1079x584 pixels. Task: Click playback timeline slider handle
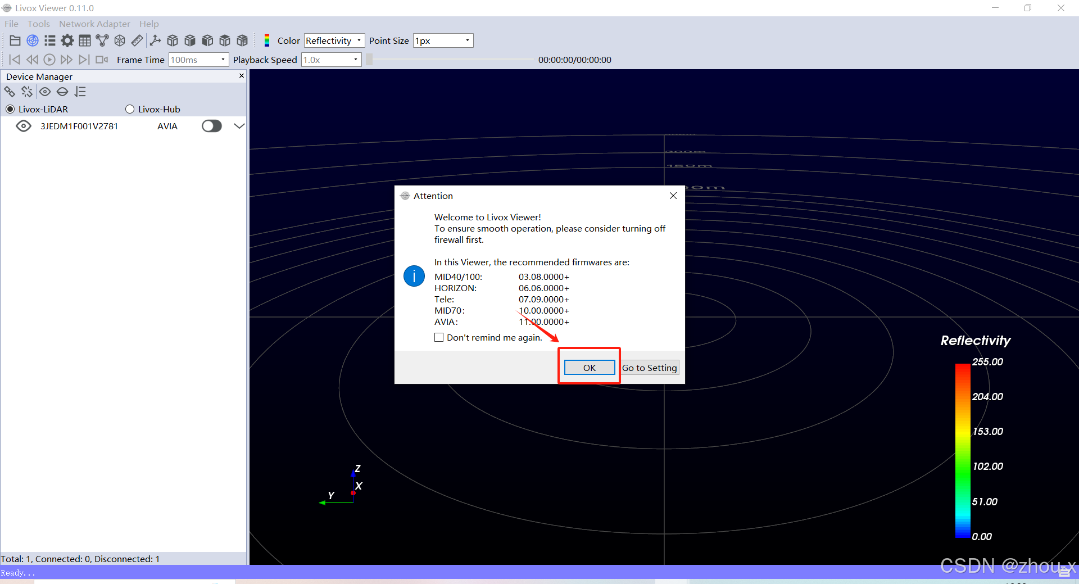click(x=369, y=60)
